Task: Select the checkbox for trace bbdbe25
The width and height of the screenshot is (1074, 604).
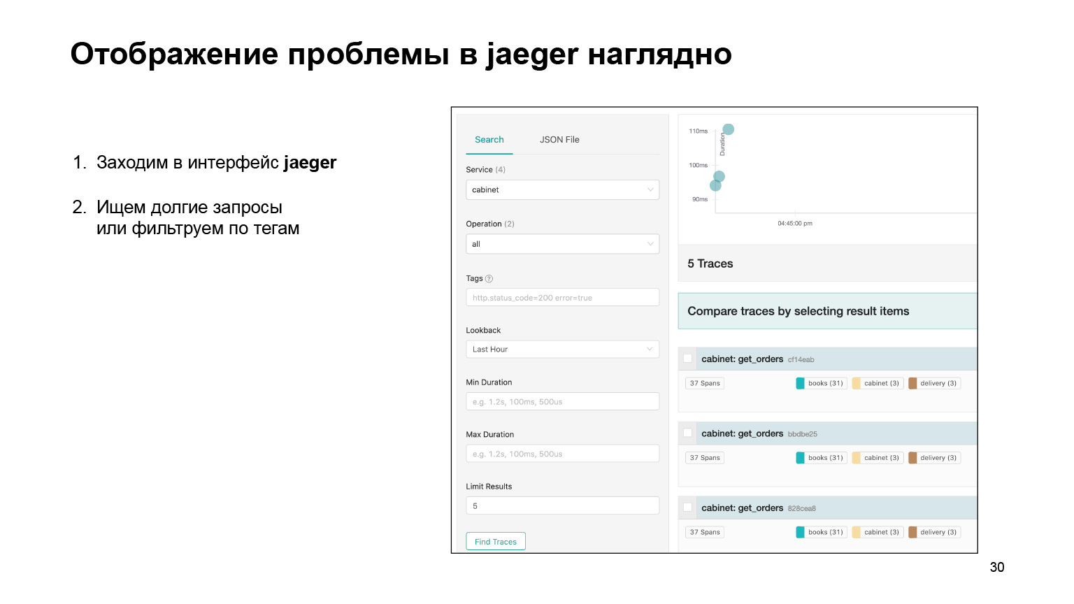Action: point(687,433)
